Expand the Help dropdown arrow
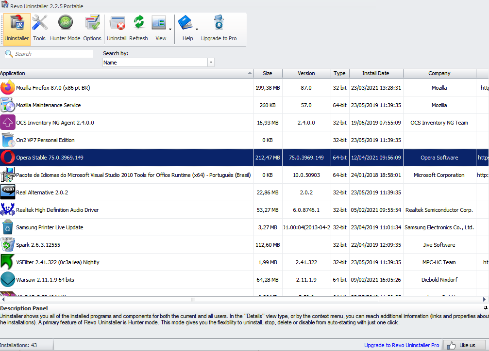Screen dimensions: 489x351 [x=197, y=29]
